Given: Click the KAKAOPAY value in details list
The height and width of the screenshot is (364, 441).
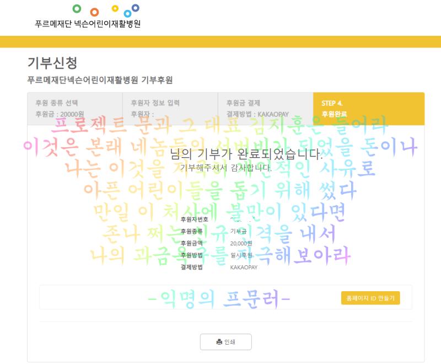Looking at the screenshot, I should (x=244, y=267).
